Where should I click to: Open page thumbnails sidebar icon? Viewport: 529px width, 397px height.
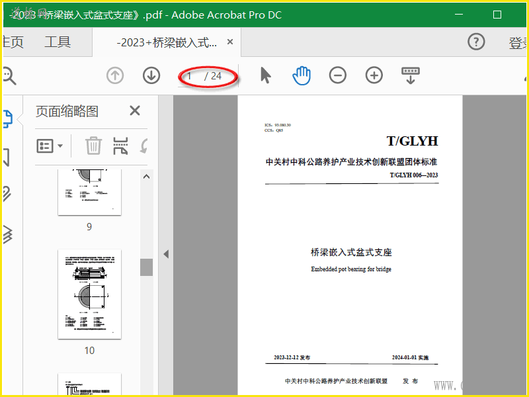(8, 119)
